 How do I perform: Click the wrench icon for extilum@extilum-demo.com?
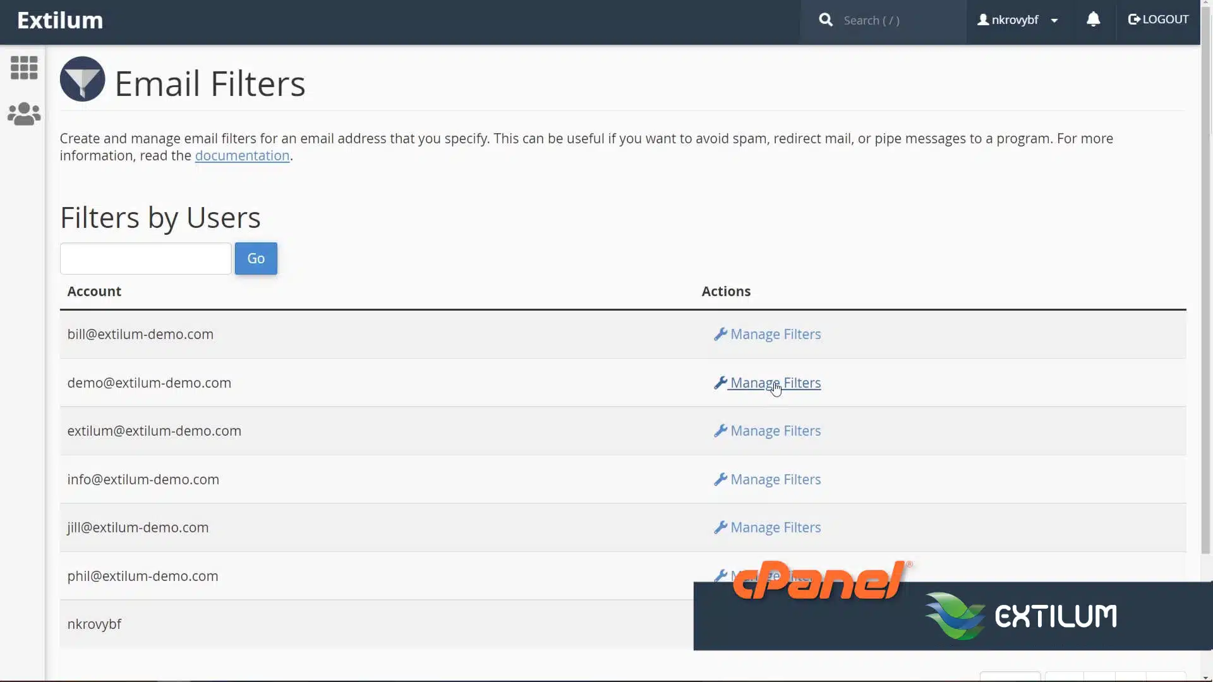pyautogui.click(x=720, y=431)
